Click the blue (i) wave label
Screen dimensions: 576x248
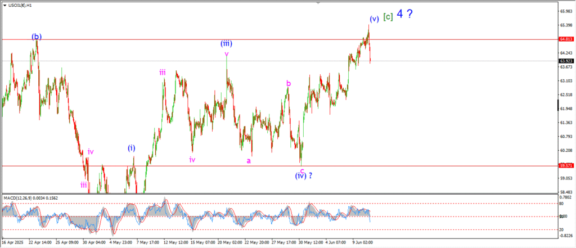(x=131, y=148)
